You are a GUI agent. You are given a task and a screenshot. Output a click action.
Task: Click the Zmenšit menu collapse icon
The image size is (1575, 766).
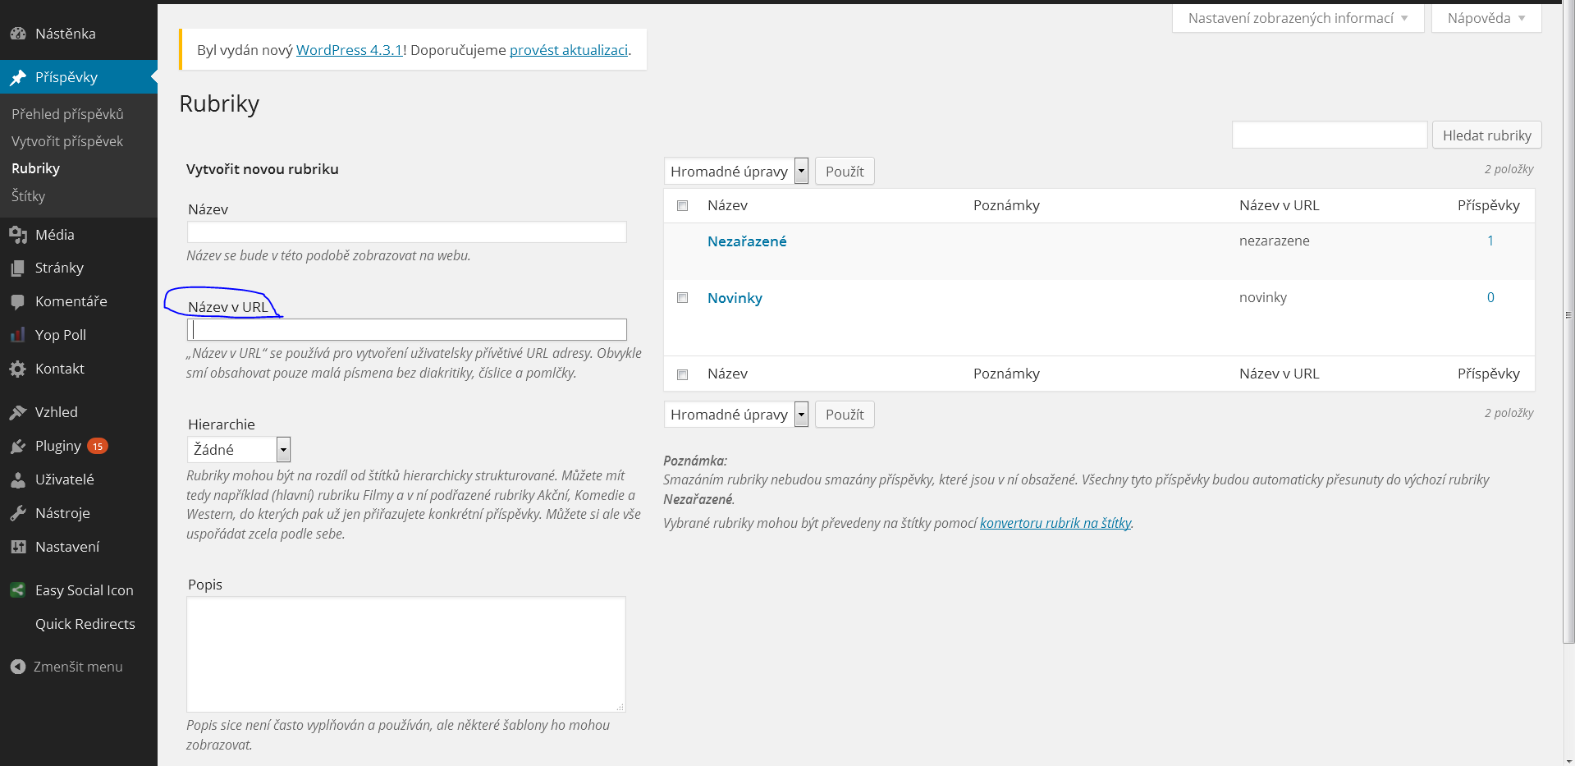coord(18,667)
